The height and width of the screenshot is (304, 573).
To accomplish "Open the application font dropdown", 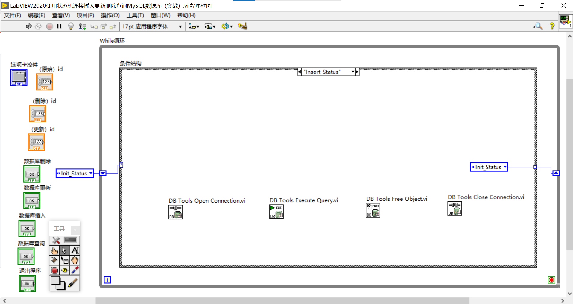I will [x=180, y=26].
